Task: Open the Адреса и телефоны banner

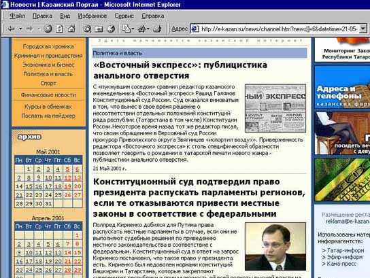Action: [342, 87]
